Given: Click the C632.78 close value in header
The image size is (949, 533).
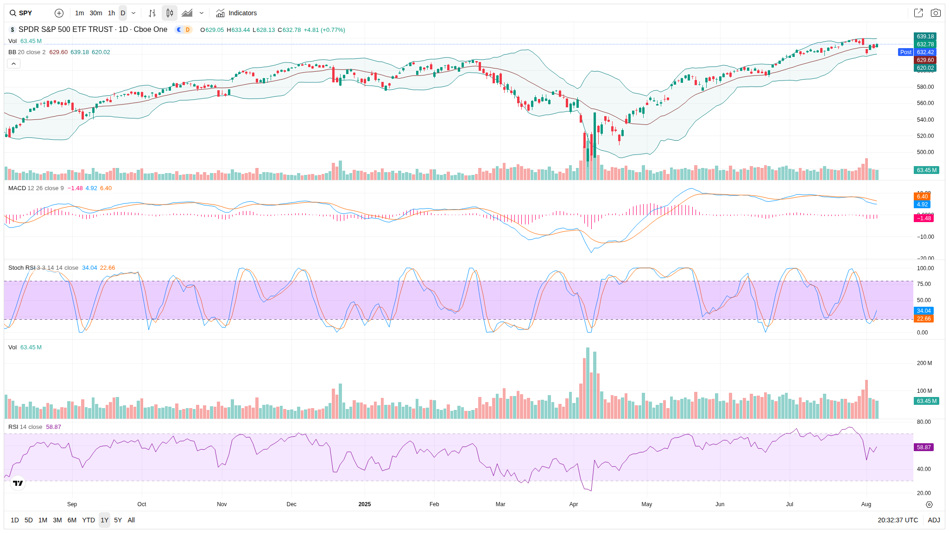Looking at the screenshot, I should (289, 30).
